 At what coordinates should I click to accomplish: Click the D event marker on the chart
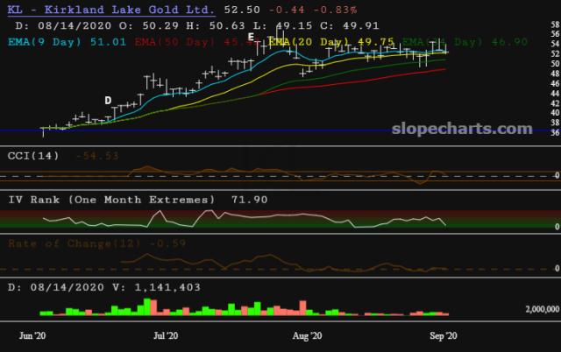click(108, 101)
